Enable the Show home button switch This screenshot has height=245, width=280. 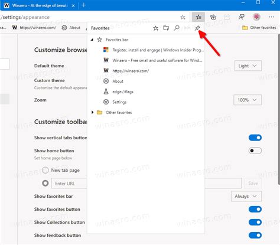click(255, 151)
